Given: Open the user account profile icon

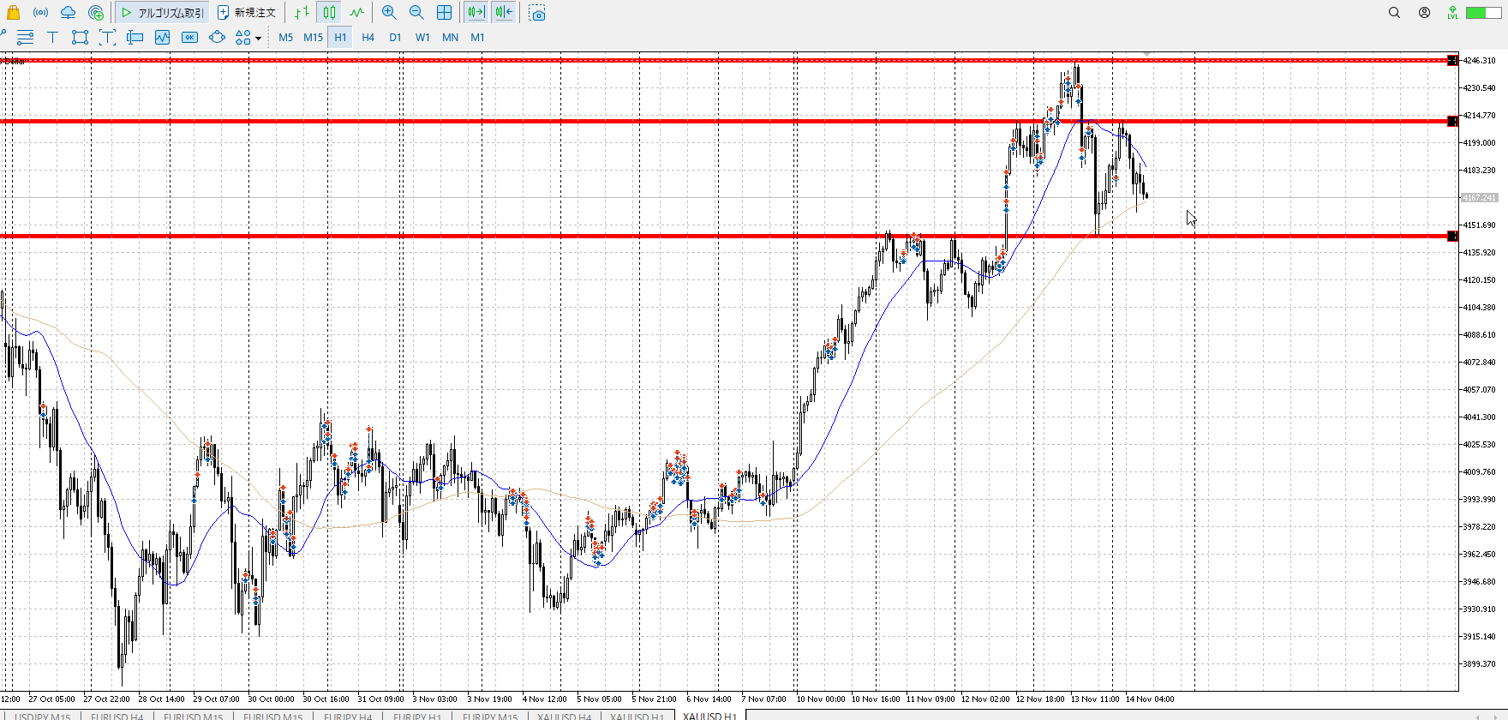Looking at the screenshot, I should tap(1424, 13).
